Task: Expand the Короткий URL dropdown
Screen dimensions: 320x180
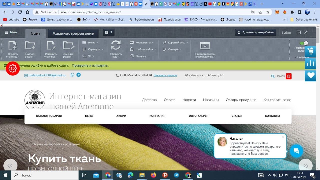Action: click(175, 43)
